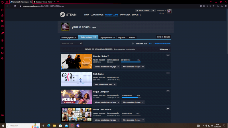
Task: Open Lista de desejos button
Action: (163, 37)
